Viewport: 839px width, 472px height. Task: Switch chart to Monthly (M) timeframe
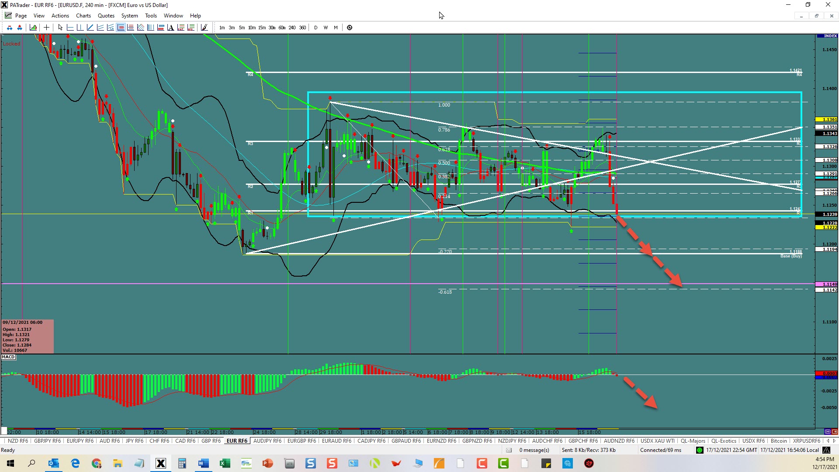pyautogui.click(x=336, y=28)
